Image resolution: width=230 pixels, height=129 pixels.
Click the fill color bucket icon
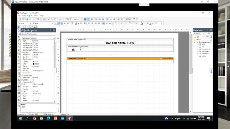141,23
